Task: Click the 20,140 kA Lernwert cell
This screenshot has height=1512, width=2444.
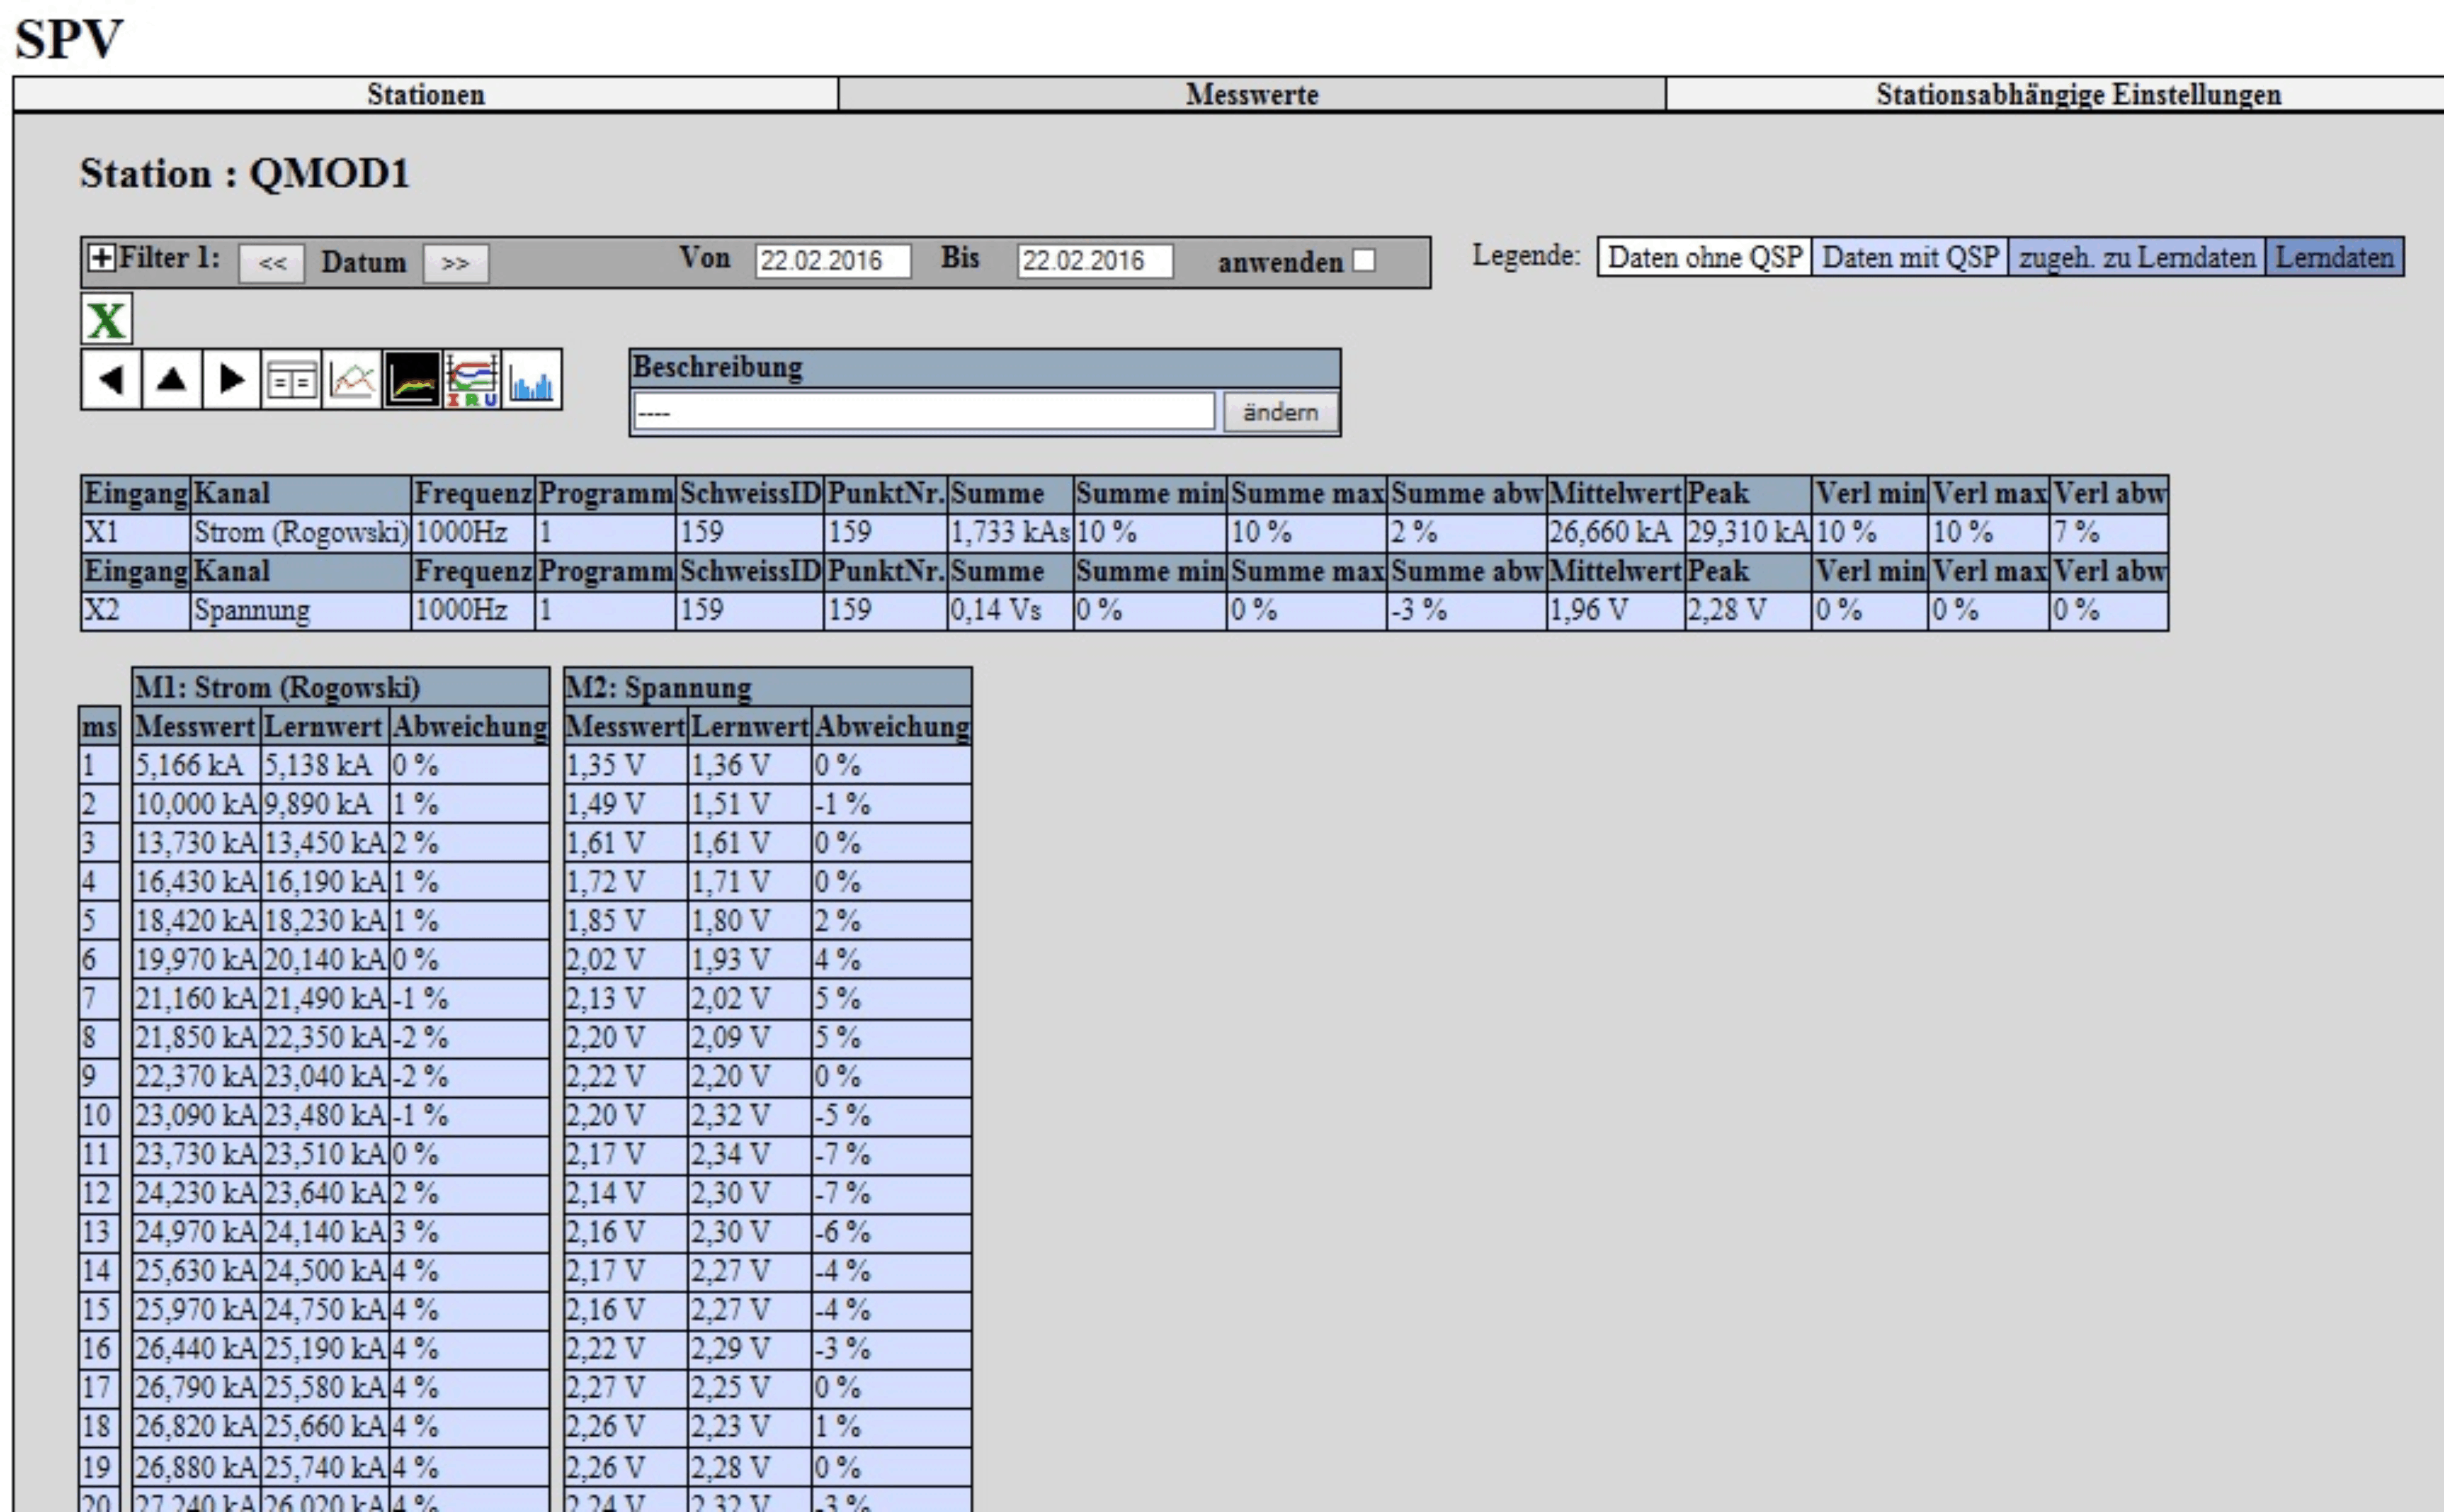Action: [325, 960]
